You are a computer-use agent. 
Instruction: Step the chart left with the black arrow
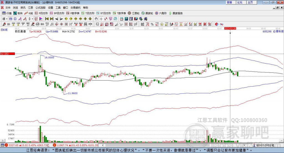pyautogui.click(x=57, y=19)
